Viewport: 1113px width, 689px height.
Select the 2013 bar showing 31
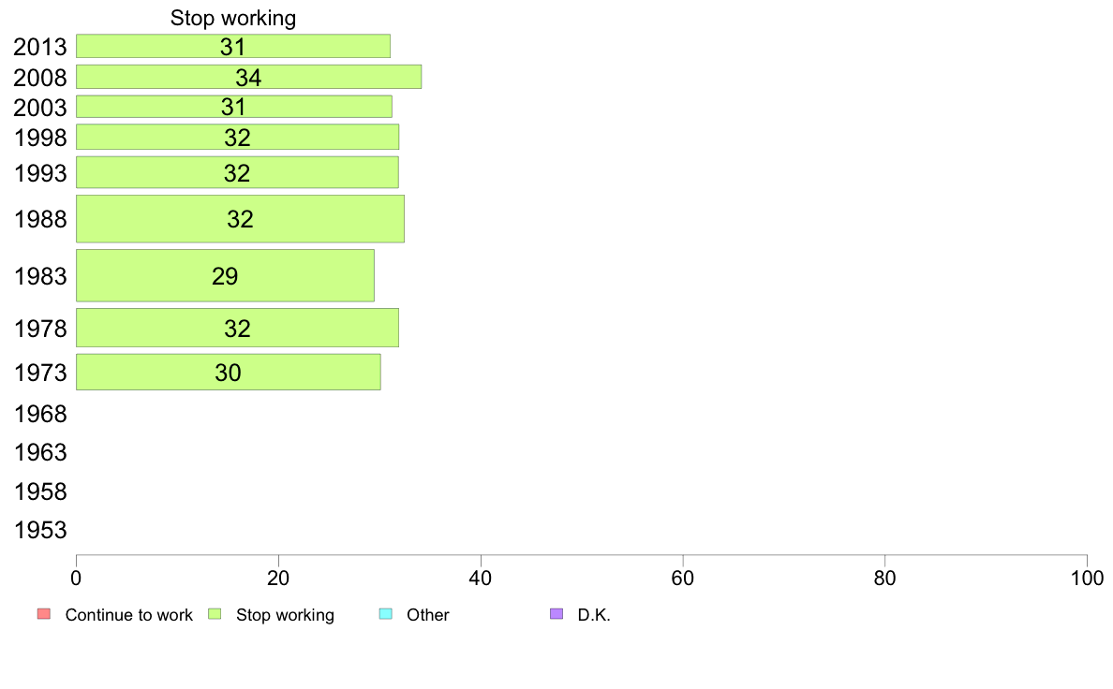pyautogui.click(x=233, y=46)
